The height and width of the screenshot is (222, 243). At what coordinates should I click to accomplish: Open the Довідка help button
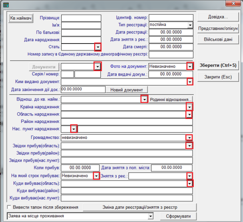pyautogui.click(x=218, y=17)
